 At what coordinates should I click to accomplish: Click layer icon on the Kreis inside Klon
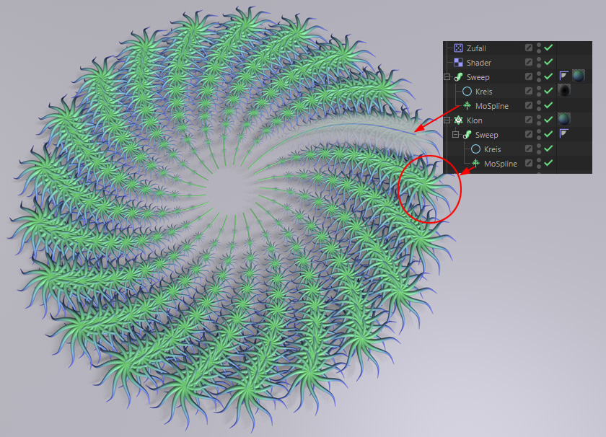528,149
